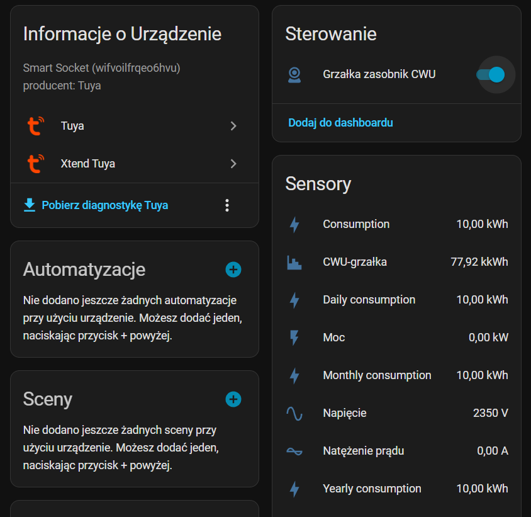Image resolution: width=531 pixels, height=517 pixels.
Task: Expand the Tuya integration chevron
Action: click(x=233, y=126)
